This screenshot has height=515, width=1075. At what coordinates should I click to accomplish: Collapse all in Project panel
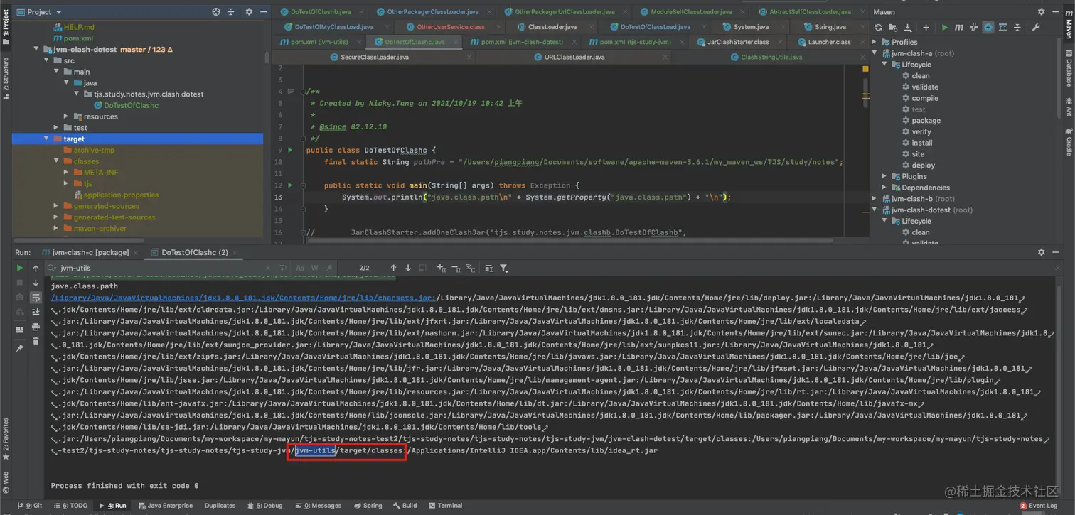tap(230, 12)
